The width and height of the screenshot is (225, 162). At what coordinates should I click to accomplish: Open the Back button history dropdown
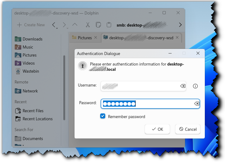point(57,28)
